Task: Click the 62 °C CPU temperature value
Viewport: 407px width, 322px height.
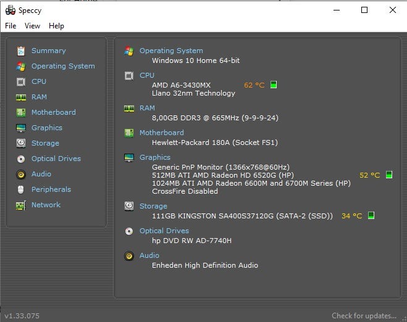Action: coord(254,85)
